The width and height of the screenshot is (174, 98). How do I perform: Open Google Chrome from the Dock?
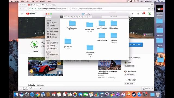(38, 94)
